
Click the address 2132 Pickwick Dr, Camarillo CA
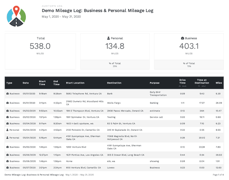(x=83, y=130)
